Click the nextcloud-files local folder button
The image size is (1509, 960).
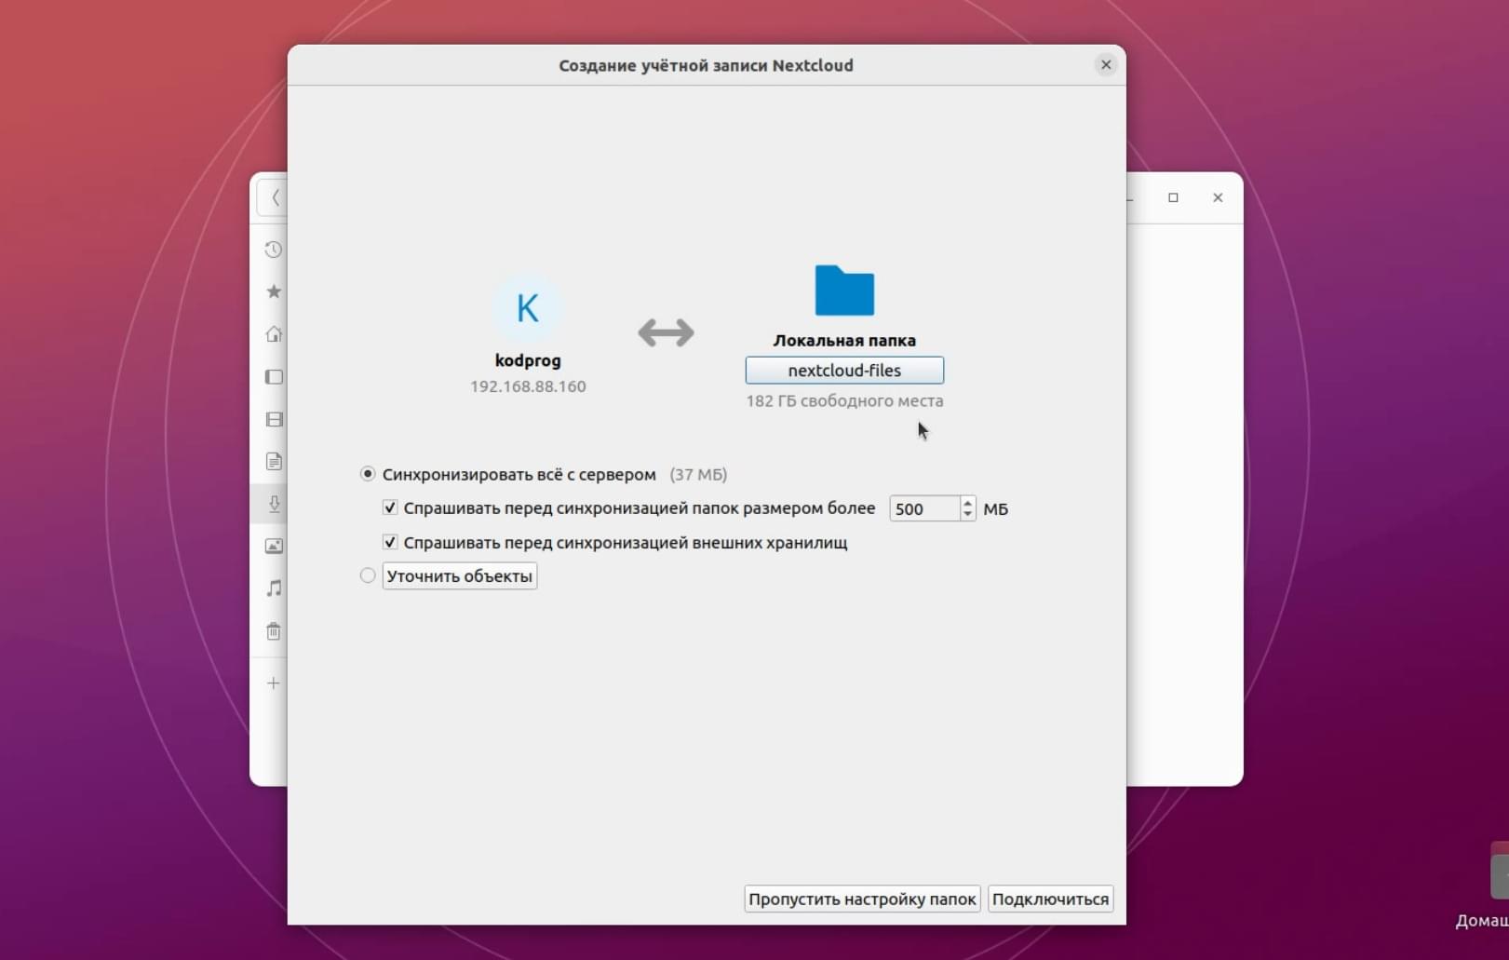pyautogui.click(x=844, y=371)
